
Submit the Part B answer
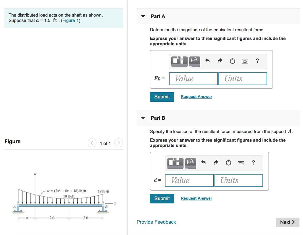point(162,198)
